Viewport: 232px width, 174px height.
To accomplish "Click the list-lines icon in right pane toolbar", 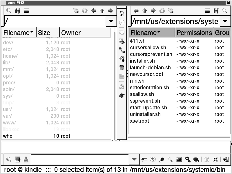I will pyautogui.click(x=207, y=11).
